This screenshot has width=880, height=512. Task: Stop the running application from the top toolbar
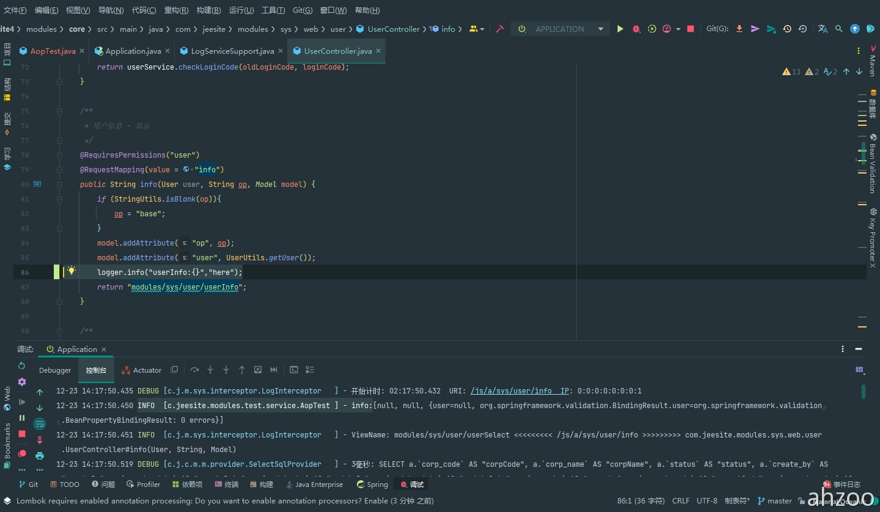coord(691,29)
